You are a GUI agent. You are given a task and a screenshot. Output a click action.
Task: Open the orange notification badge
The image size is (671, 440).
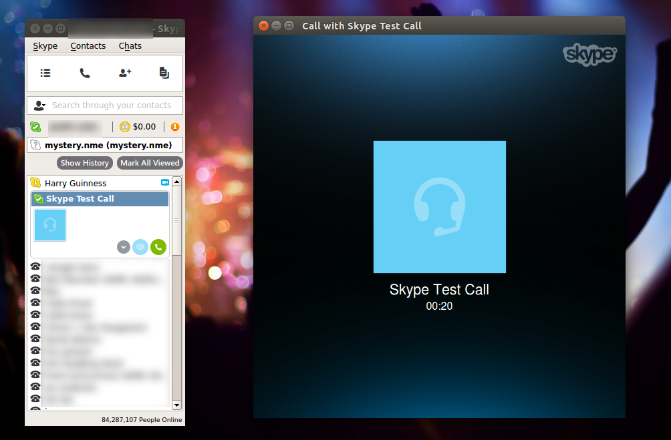coord(175,127)
